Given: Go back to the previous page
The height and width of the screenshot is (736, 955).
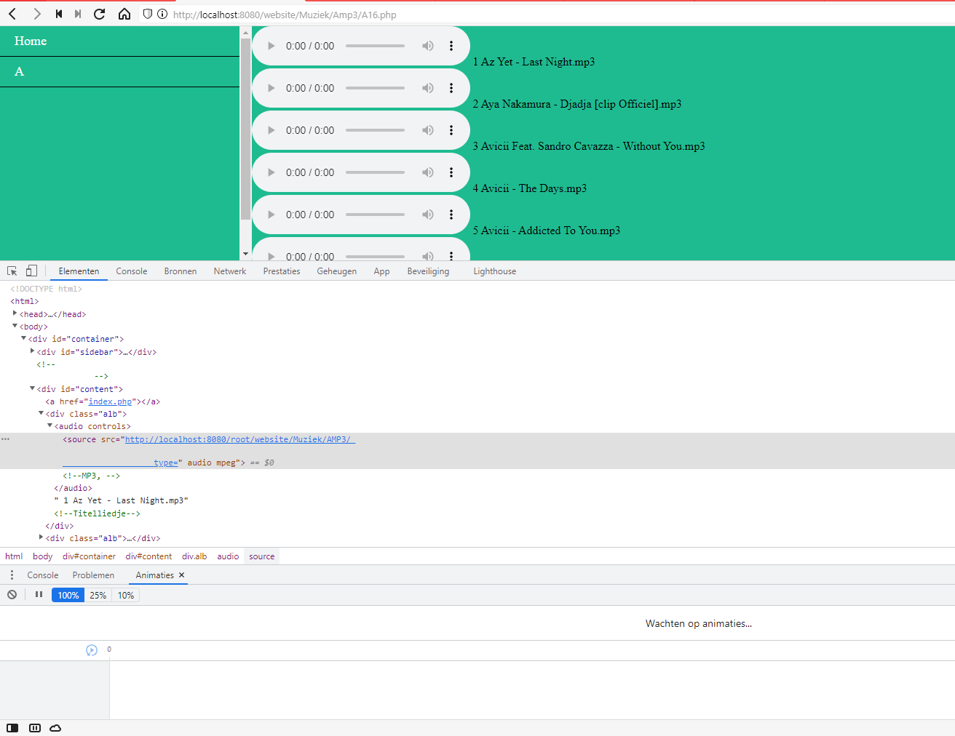Looking at the screenshot, I should 13,14.
